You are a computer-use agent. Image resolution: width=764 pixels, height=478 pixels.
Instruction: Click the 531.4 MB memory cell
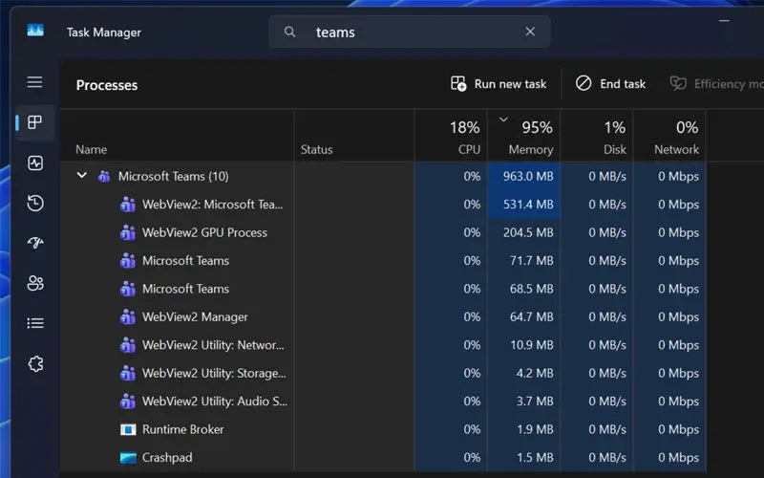[523, 205]
